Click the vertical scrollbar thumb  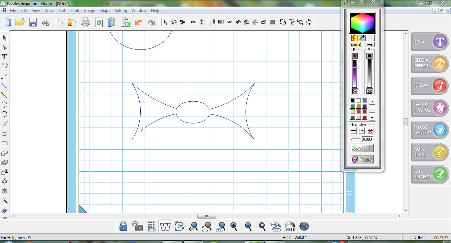(x=405, y=122)
